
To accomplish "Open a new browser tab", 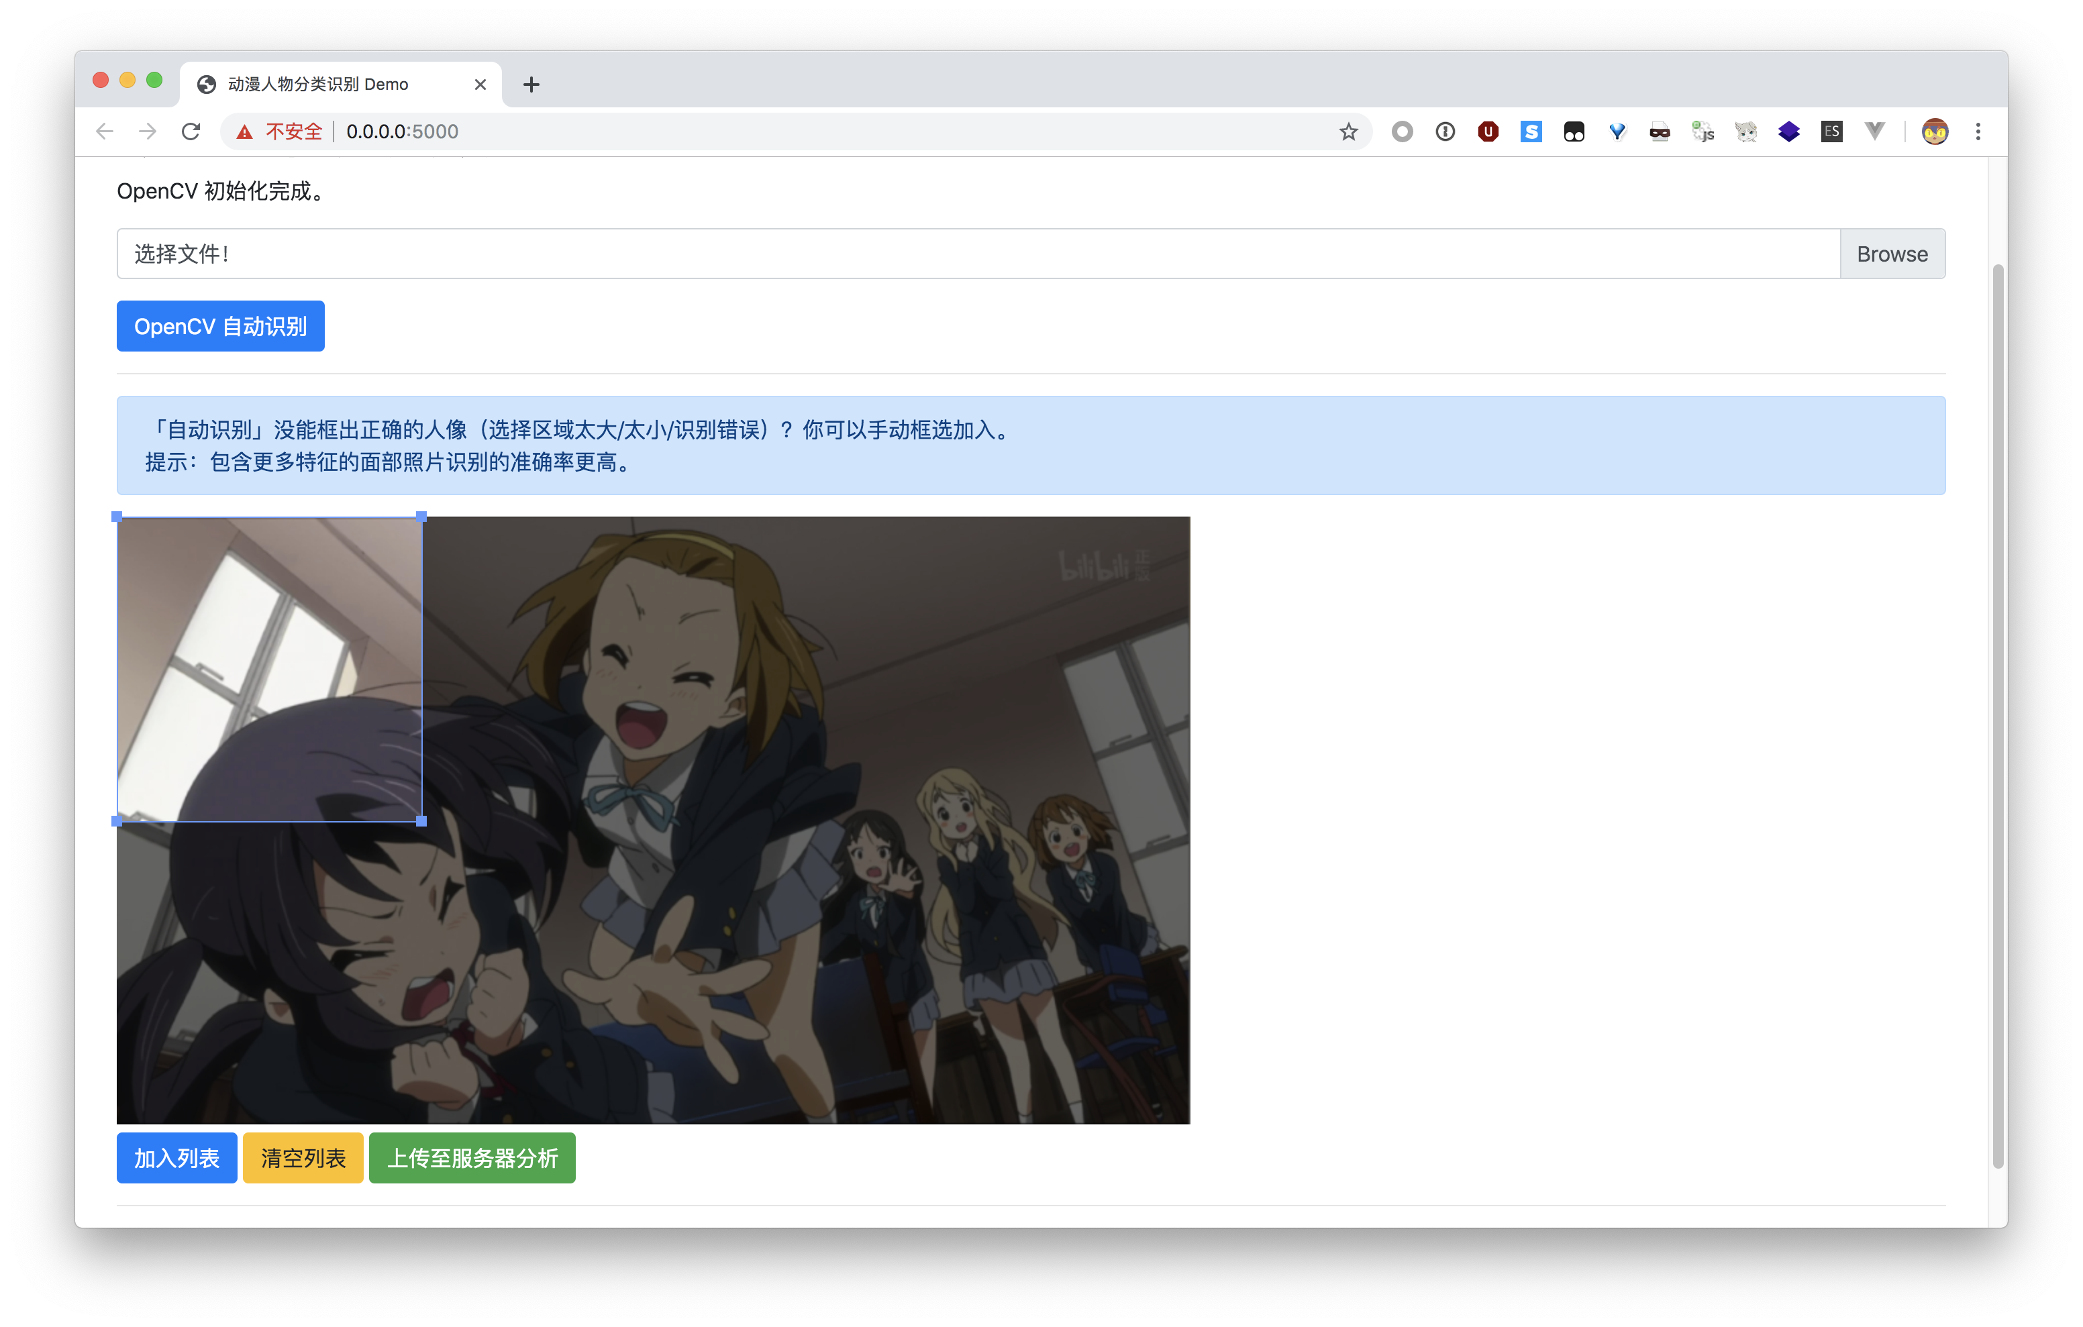I will (531, 85).
